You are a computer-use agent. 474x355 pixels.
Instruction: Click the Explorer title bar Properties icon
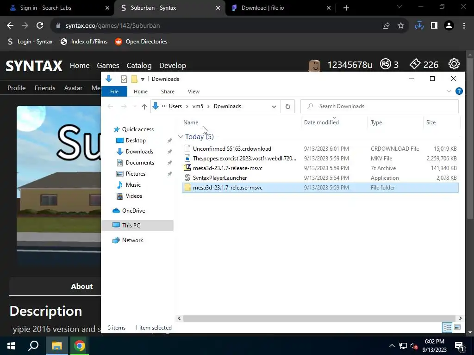click(x=124, y=79)
